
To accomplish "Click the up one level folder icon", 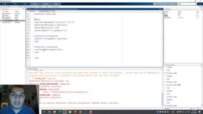I will tap(6, 7).
